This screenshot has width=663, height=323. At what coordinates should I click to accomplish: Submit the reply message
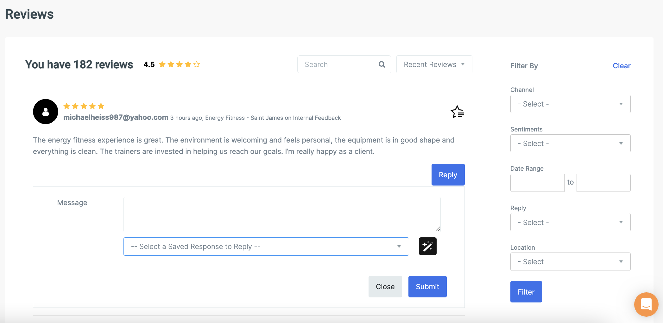[427, 287]
